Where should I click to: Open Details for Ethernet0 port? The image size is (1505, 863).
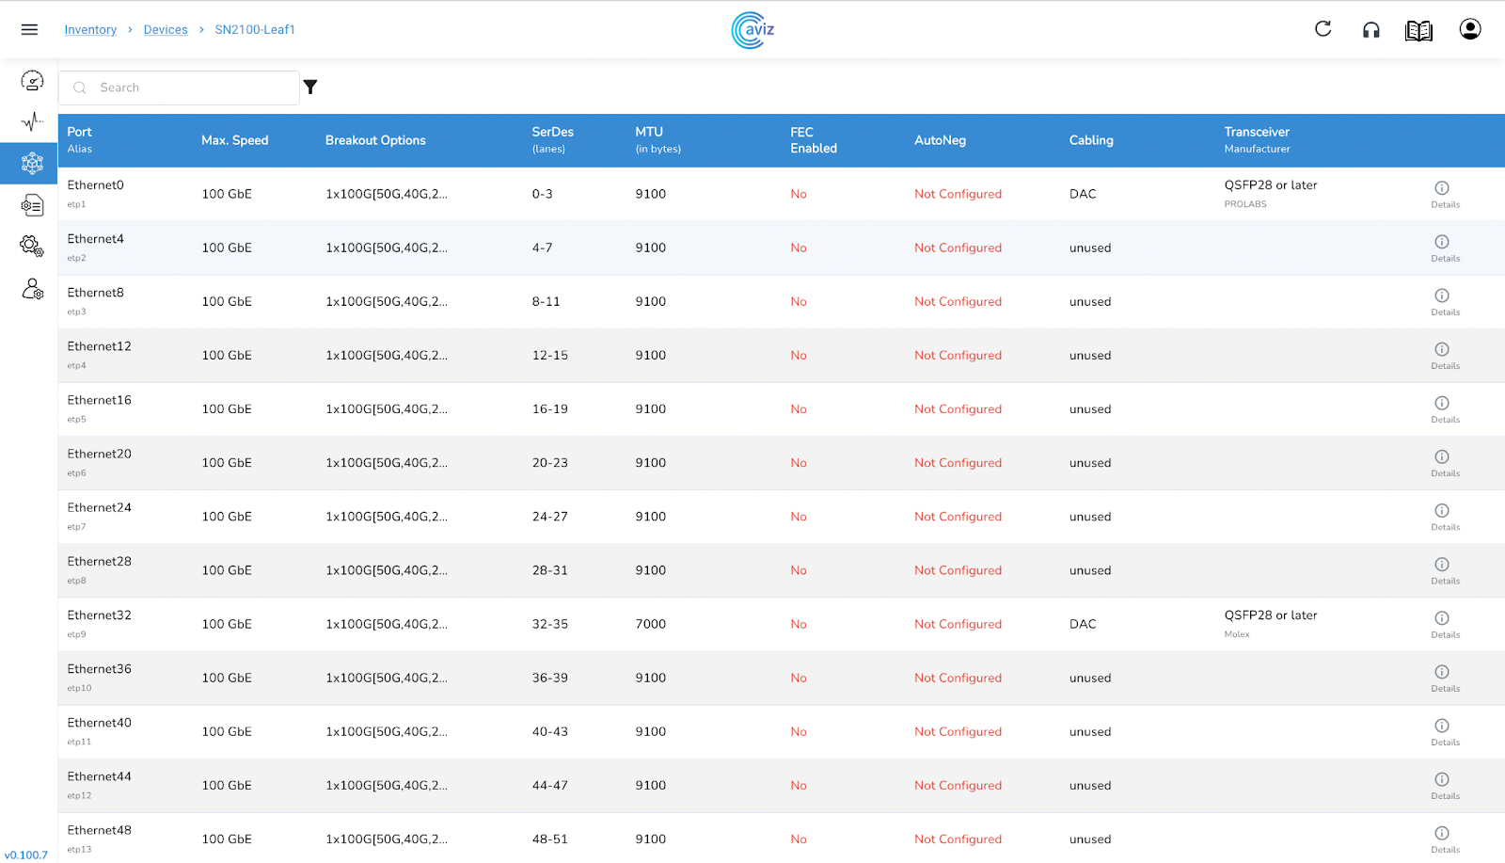(1445, 194)
